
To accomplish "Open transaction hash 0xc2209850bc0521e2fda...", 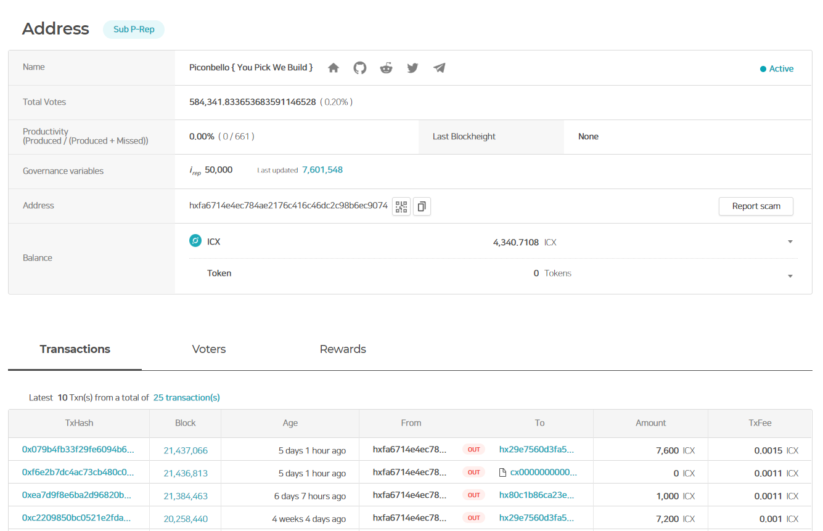I will 76,518.
